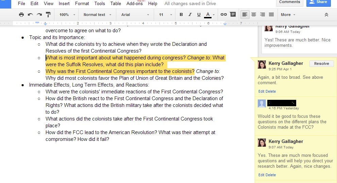
Task: Edit the 'Yes. These are much more focused' reply
Action: coord(261,175)
